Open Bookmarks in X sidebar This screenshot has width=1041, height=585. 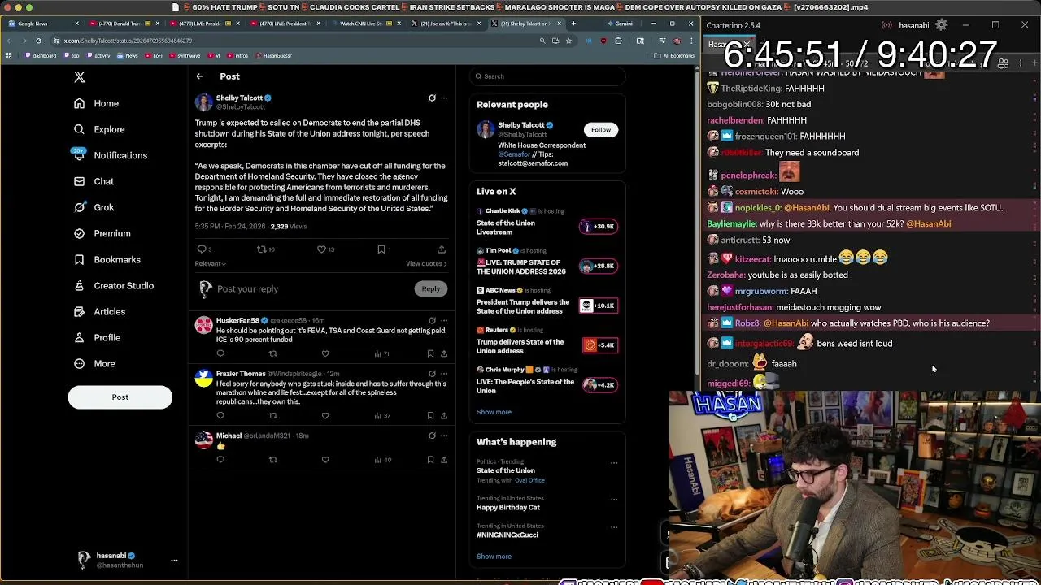click(x=107, y=259)
